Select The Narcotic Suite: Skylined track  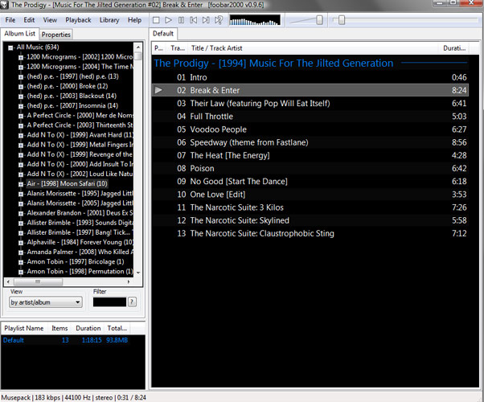[x=310, y=220]
